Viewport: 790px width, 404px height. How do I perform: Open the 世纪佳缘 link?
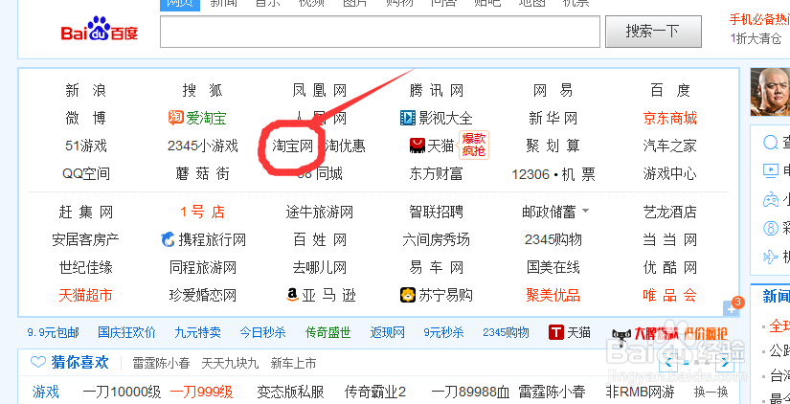point(85,267)
